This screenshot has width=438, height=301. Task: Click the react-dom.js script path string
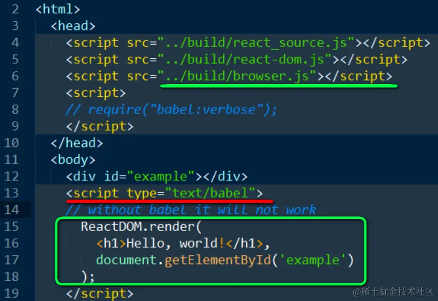click(245, 59)
